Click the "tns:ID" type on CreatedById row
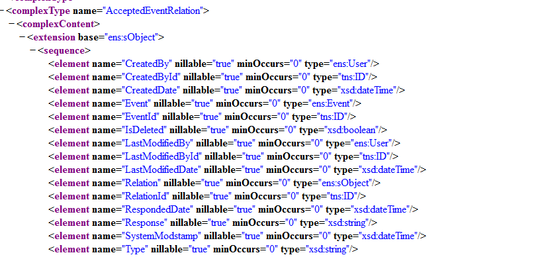Viewport: 540px width, 257px height. tap(353, 77)
